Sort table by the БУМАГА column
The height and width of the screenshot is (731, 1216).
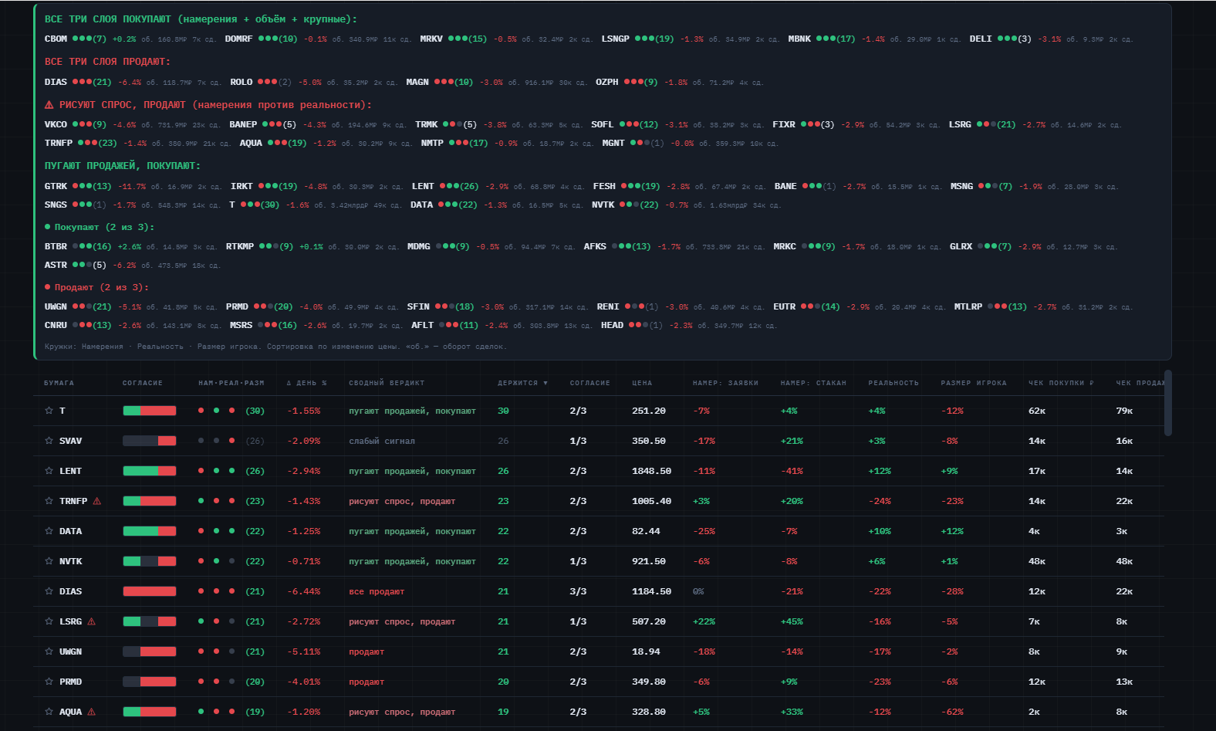pos(59,383)
